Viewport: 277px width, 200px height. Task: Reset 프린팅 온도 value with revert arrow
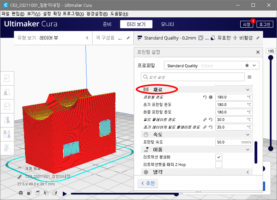click(205, 97)
